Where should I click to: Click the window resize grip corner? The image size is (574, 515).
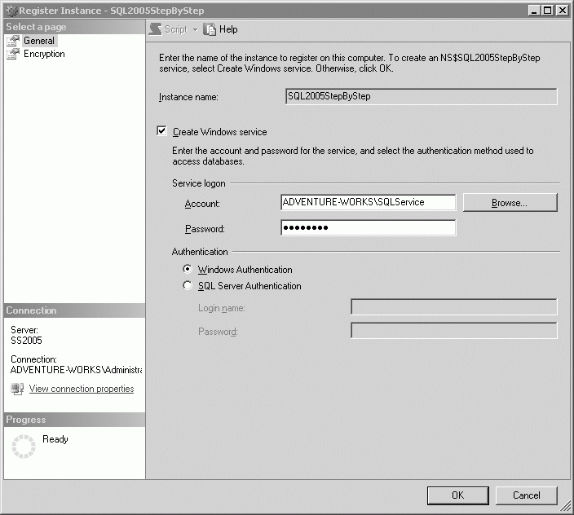click(566, 506)
